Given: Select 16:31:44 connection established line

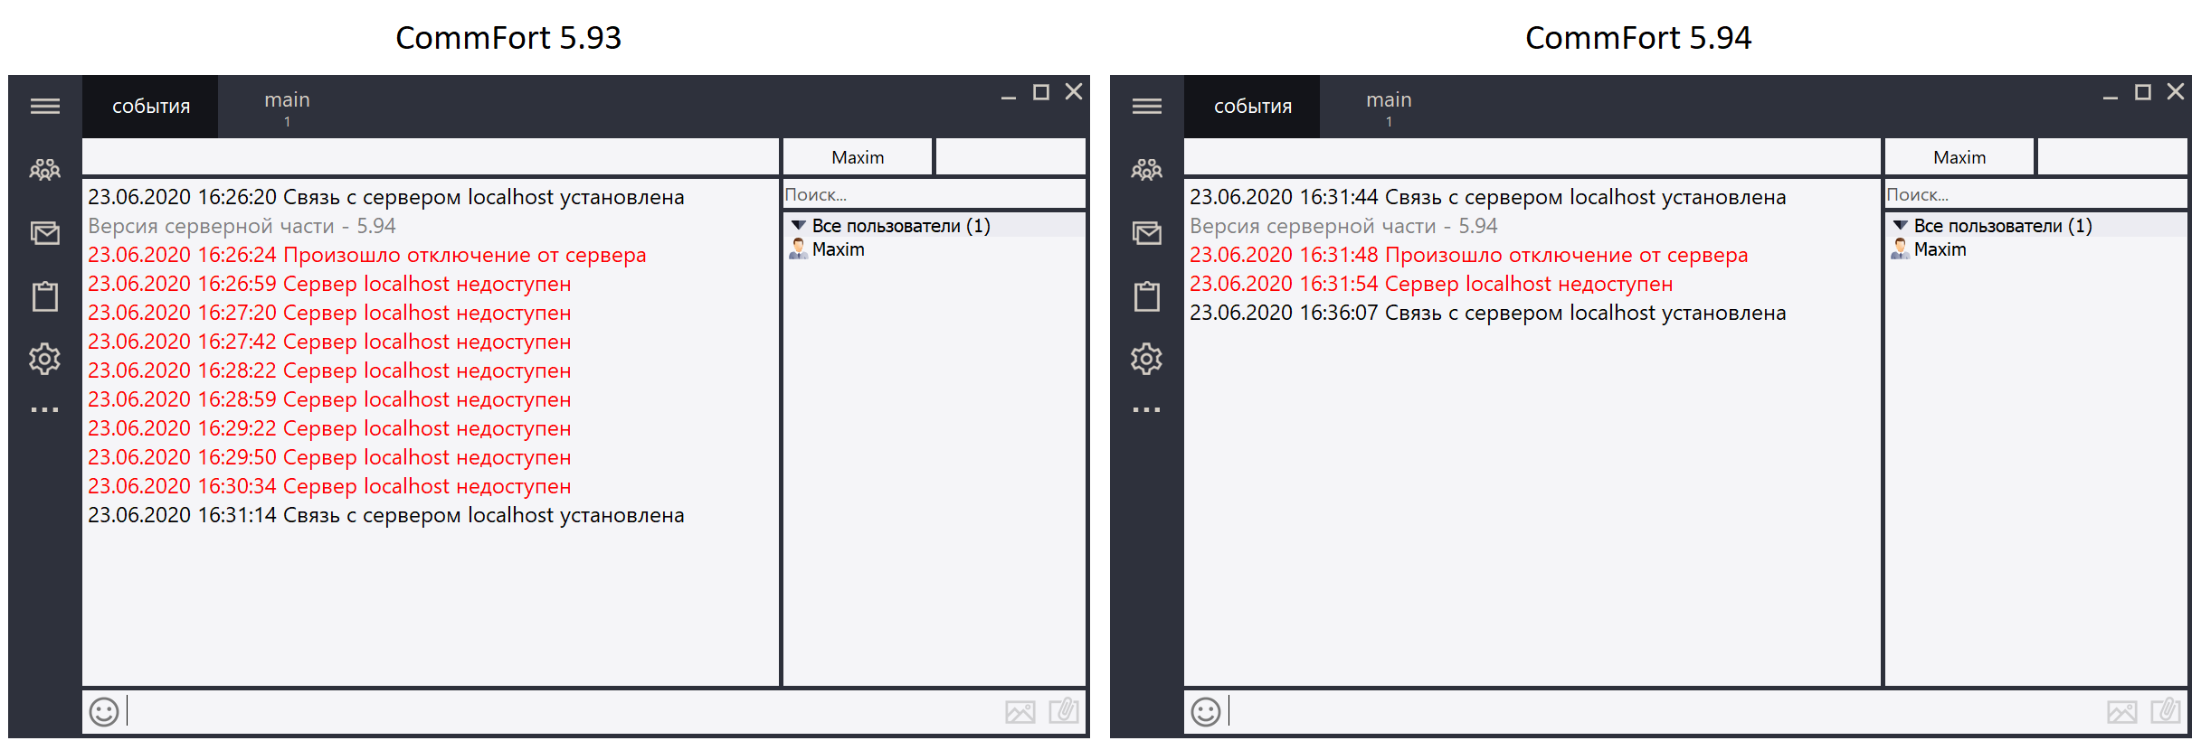Looking at the screenshot, I should [x=1488, y=197].
